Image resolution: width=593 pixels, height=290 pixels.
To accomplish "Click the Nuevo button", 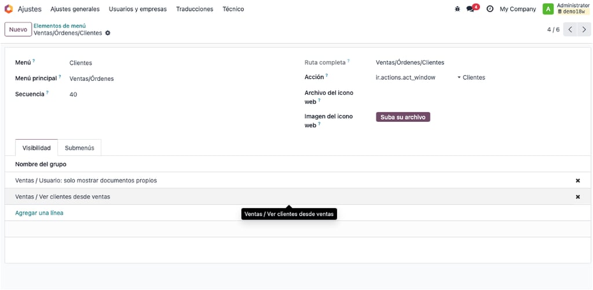I will pos(18,29).
